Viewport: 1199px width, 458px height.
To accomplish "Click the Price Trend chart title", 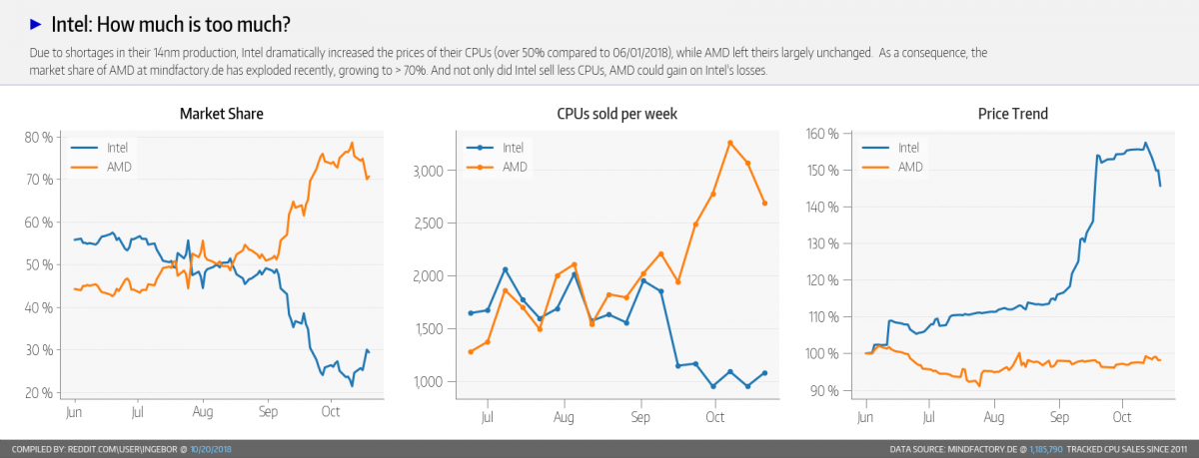I will tap(1013, 114).
